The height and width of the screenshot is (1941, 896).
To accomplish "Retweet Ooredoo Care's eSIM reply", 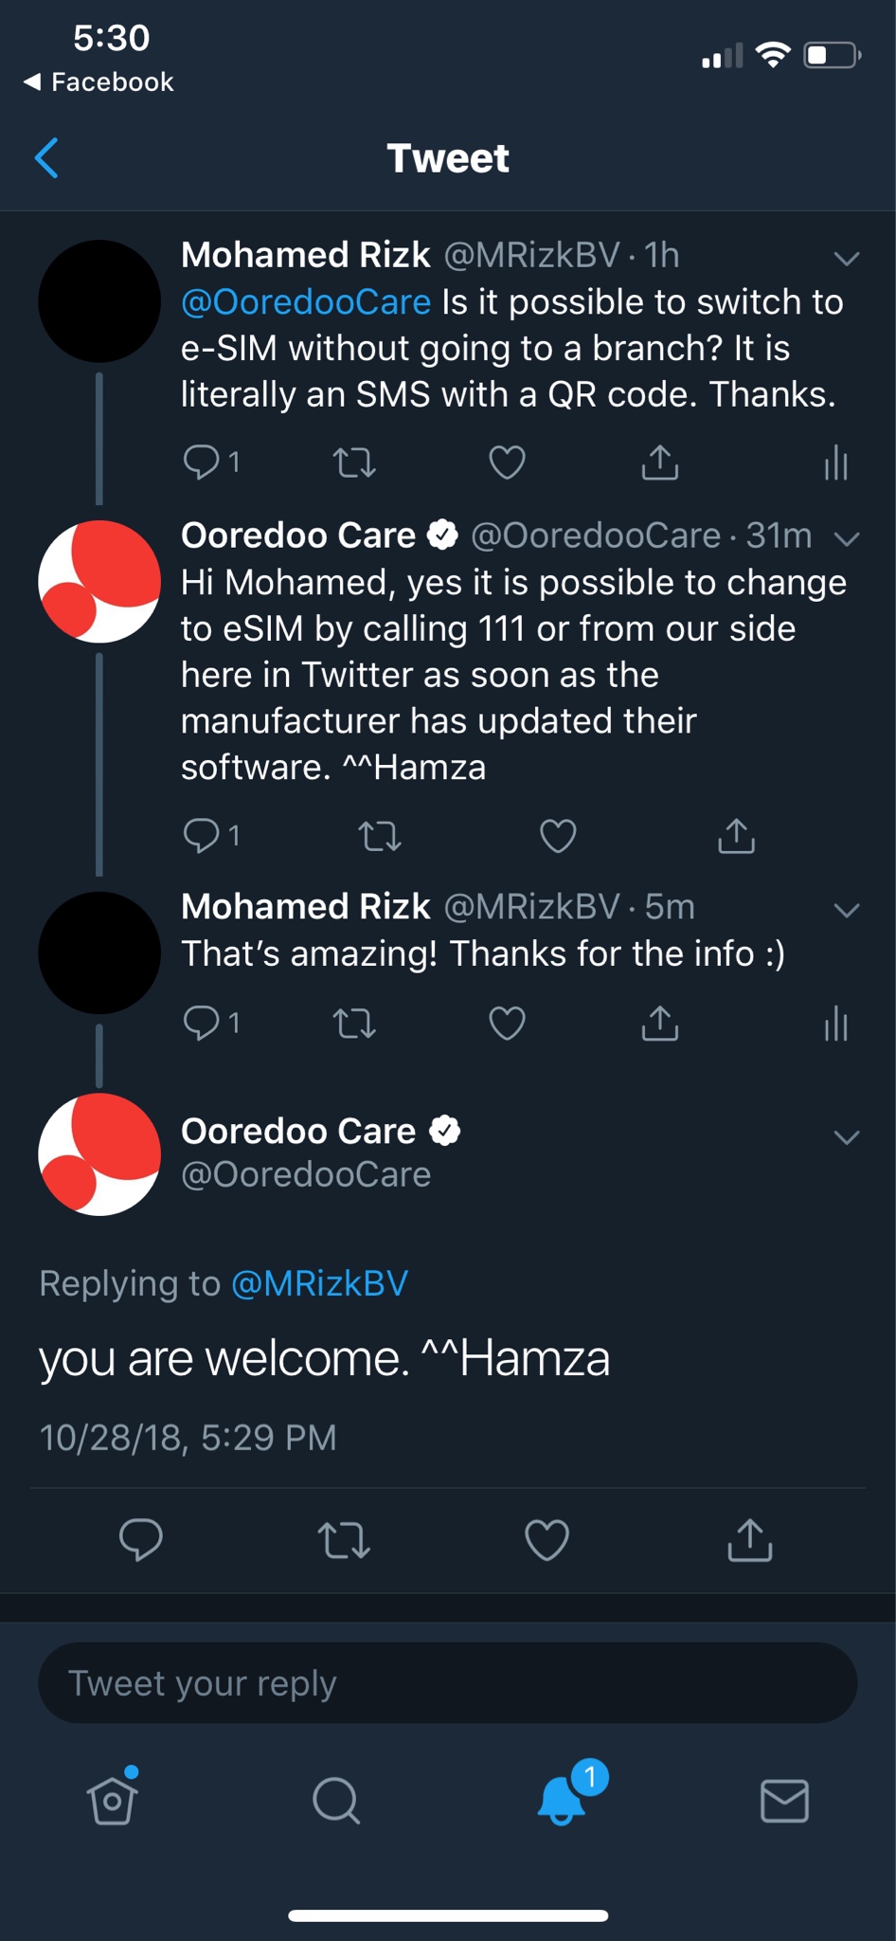I will tap(380, 836).
